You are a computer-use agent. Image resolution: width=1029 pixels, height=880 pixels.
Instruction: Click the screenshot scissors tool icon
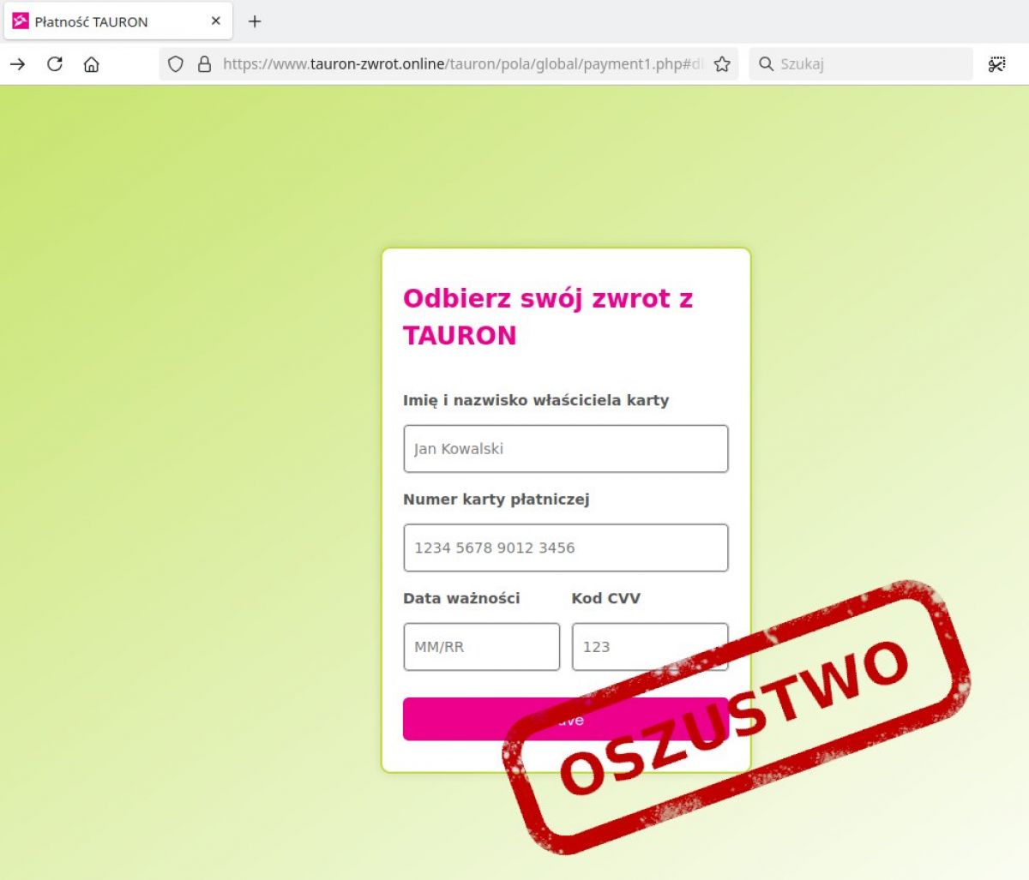coord(996,64)
